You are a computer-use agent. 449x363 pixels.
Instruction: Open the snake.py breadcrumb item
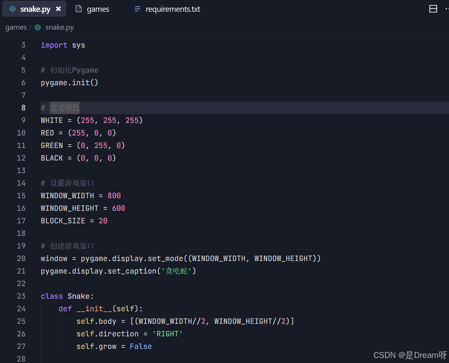[59, 27]
